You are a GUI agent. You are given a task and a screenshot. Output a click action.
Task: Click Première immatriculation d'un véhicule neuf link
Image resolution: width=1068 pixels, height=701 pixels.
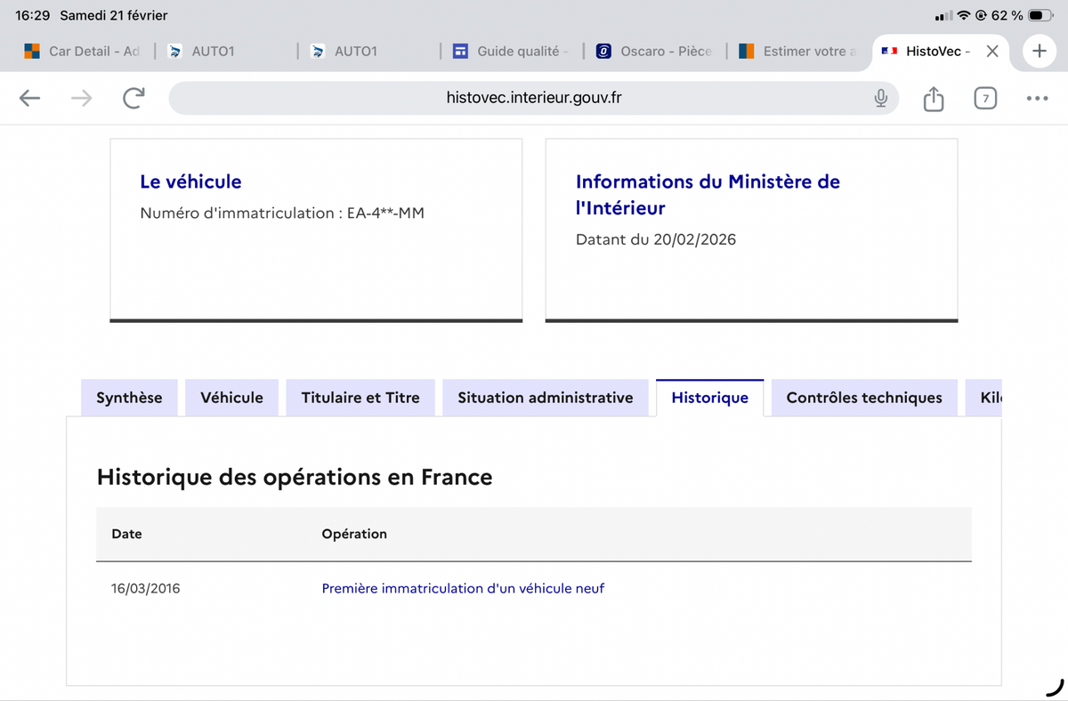click(x=463, y=588)
